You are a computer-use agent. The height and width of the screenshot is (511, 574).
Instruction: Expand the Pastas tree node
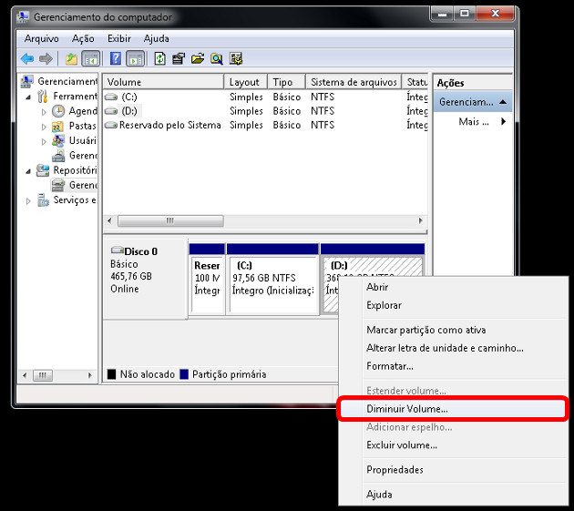[x=44, y=127]
